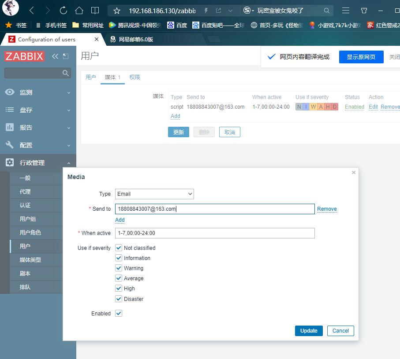This screenshot has height=359, width=400.
Task: Close the Media dialog with X
Action: click(x=354, y=172)
